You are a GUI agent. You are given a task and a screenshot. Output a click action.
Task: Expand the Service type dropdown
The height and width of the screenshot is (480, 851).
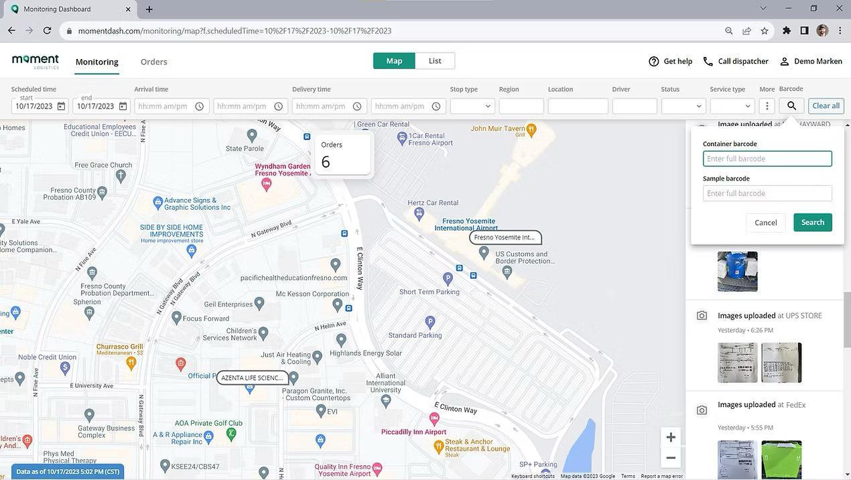pyautogui.click(x=732, y=106)
